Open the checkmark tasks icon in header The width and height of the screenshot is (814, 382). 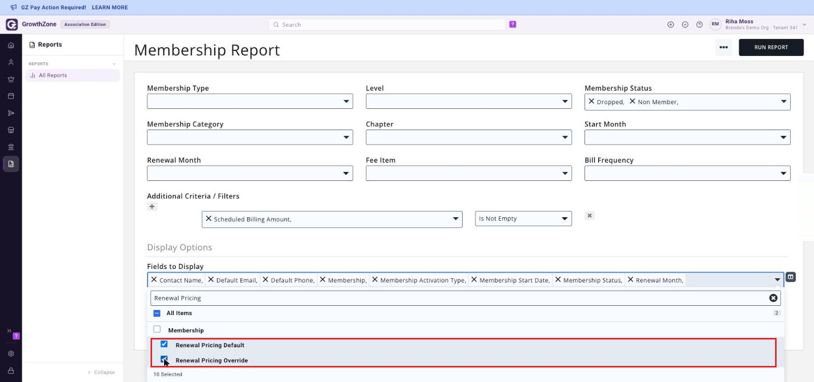(685, 24)
